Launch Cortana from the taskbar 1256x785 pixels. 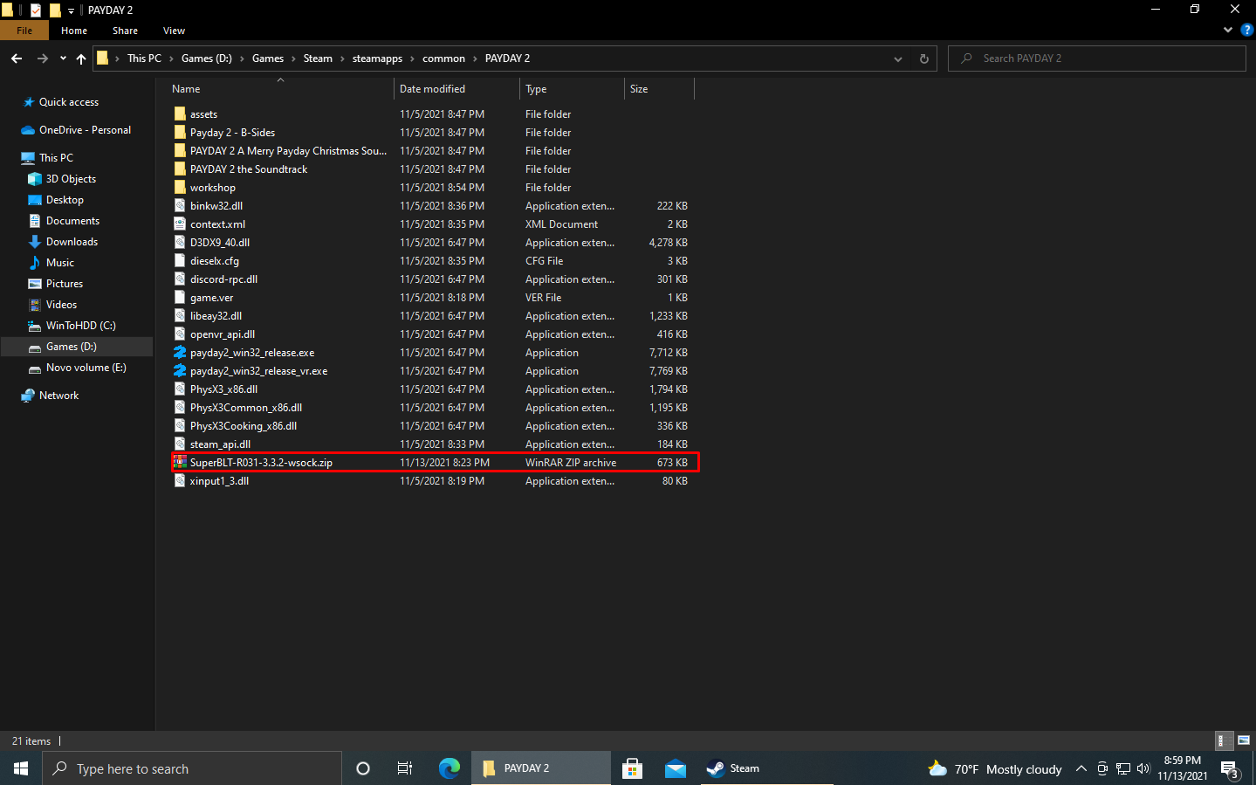[363, 768]
